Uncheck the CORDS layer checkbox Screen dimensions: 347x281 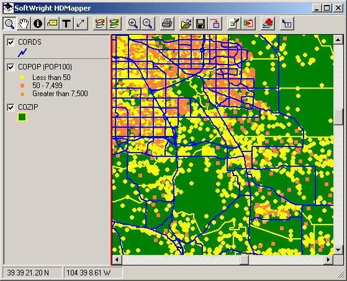point(11,42)
